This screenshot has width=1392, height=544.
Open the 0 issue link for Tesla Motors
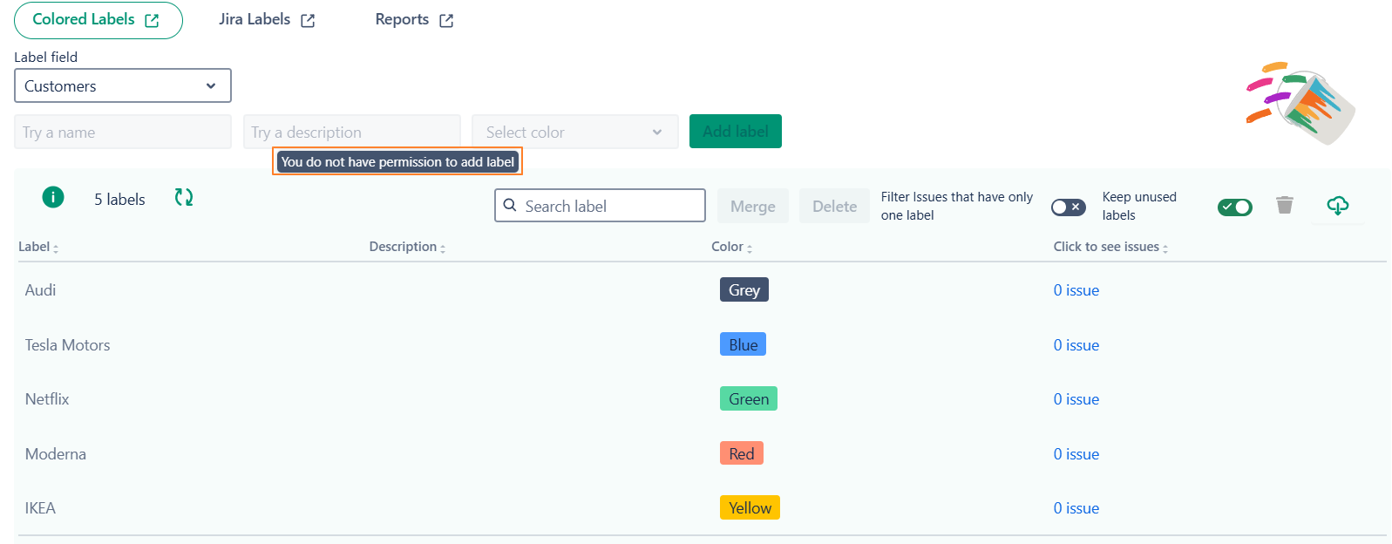[x=1076, y=345]
